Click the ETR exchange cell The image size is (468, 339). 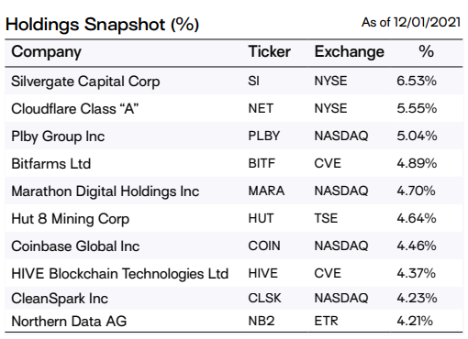tap(326, 321)
